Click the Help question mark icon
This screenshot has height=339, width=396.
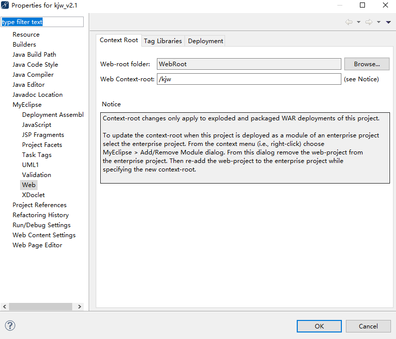[10, 325]
